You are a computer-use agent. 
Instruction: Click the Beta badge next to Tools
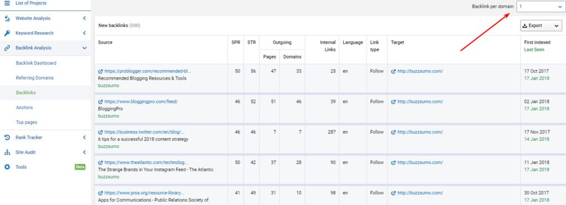point(80,167)
